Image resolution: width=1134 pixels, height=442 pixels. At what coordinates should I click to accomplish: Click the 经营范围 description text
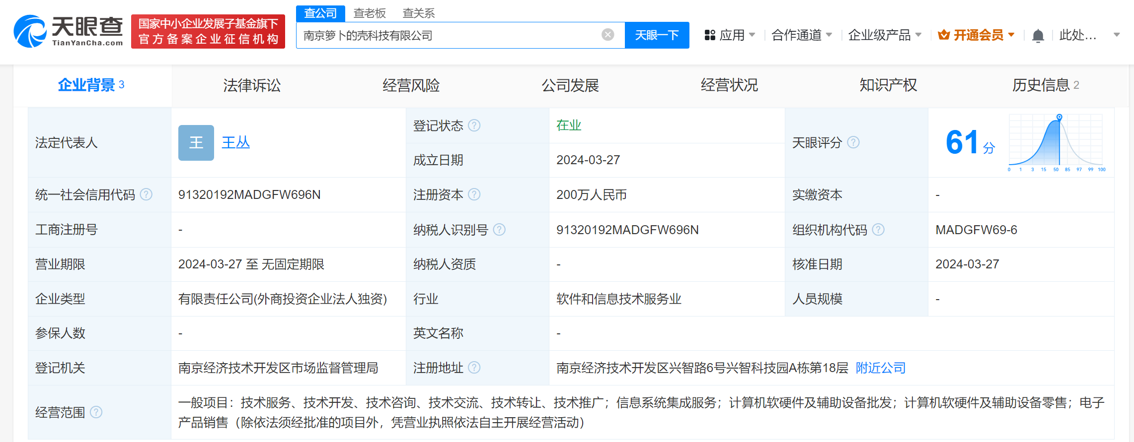pyautogui.click(x=641, y=412)
